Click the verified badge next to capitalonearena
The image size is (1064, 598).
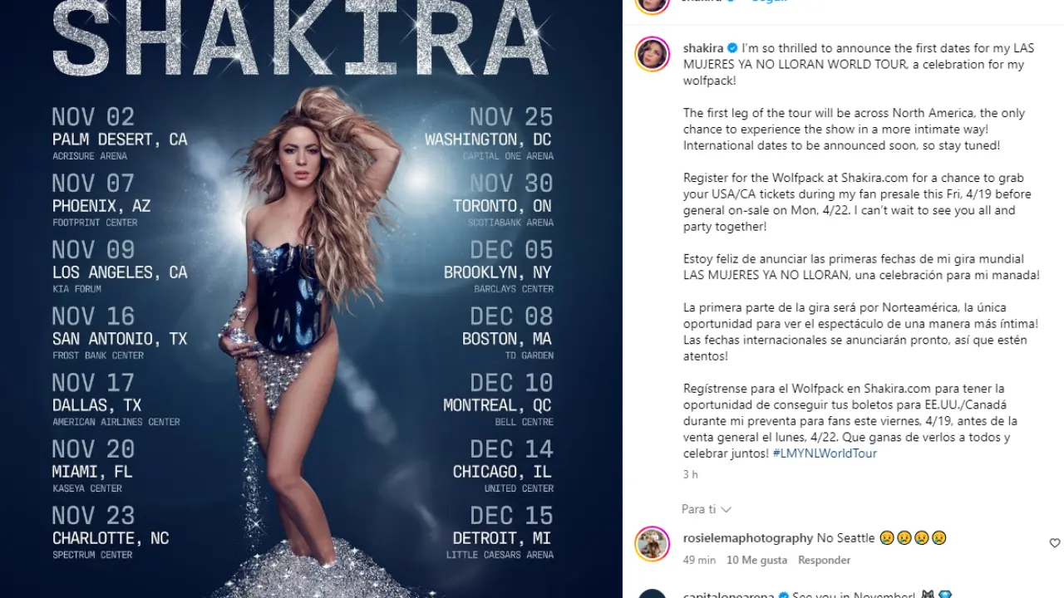(x=782, y=596)
